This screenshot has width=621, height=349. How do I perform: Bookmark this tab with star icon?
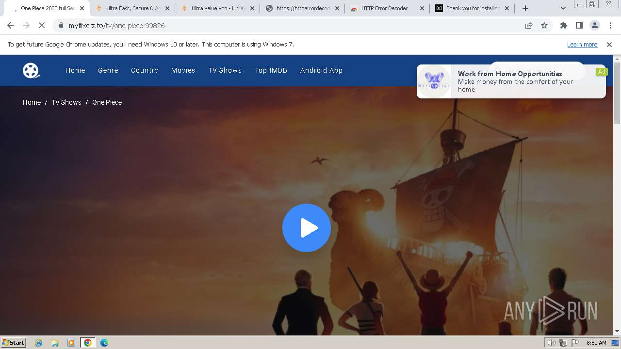coord(544,25)
